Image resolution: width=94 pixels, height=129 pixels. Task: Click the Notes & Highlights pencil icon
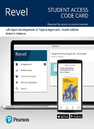coord(17,83)
